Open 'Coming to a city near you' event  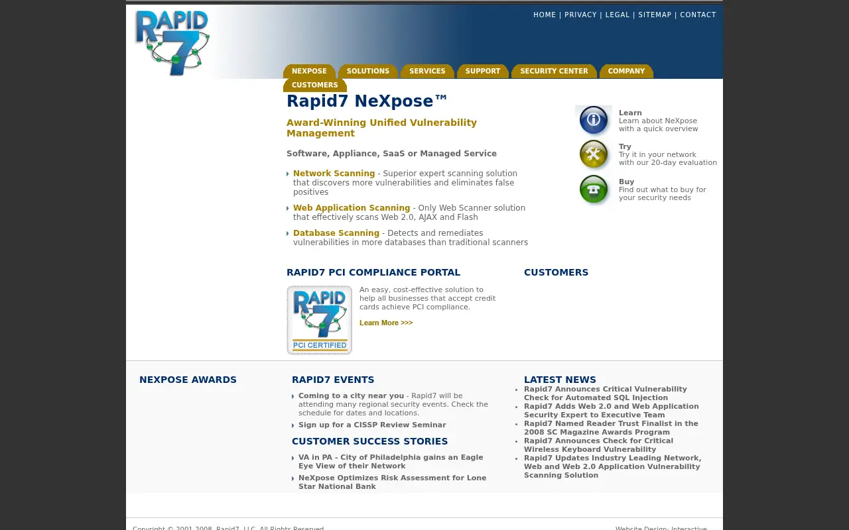(351, 396)
